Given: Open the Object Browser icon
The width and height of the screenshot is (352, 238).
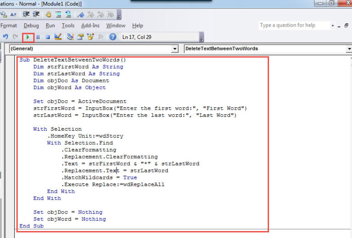Looking at the screenshot, I should (x=90, y=37).
